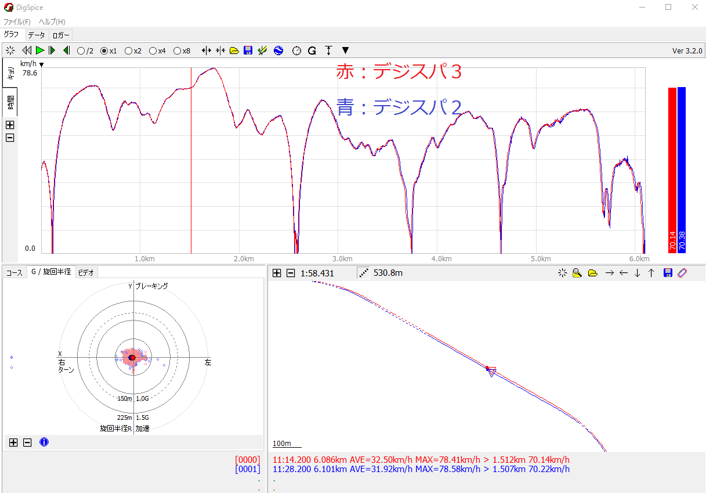This screenshot has height=493, width=706.
Task: Click the distance measure ruler icon
Action: coord(363,273)
